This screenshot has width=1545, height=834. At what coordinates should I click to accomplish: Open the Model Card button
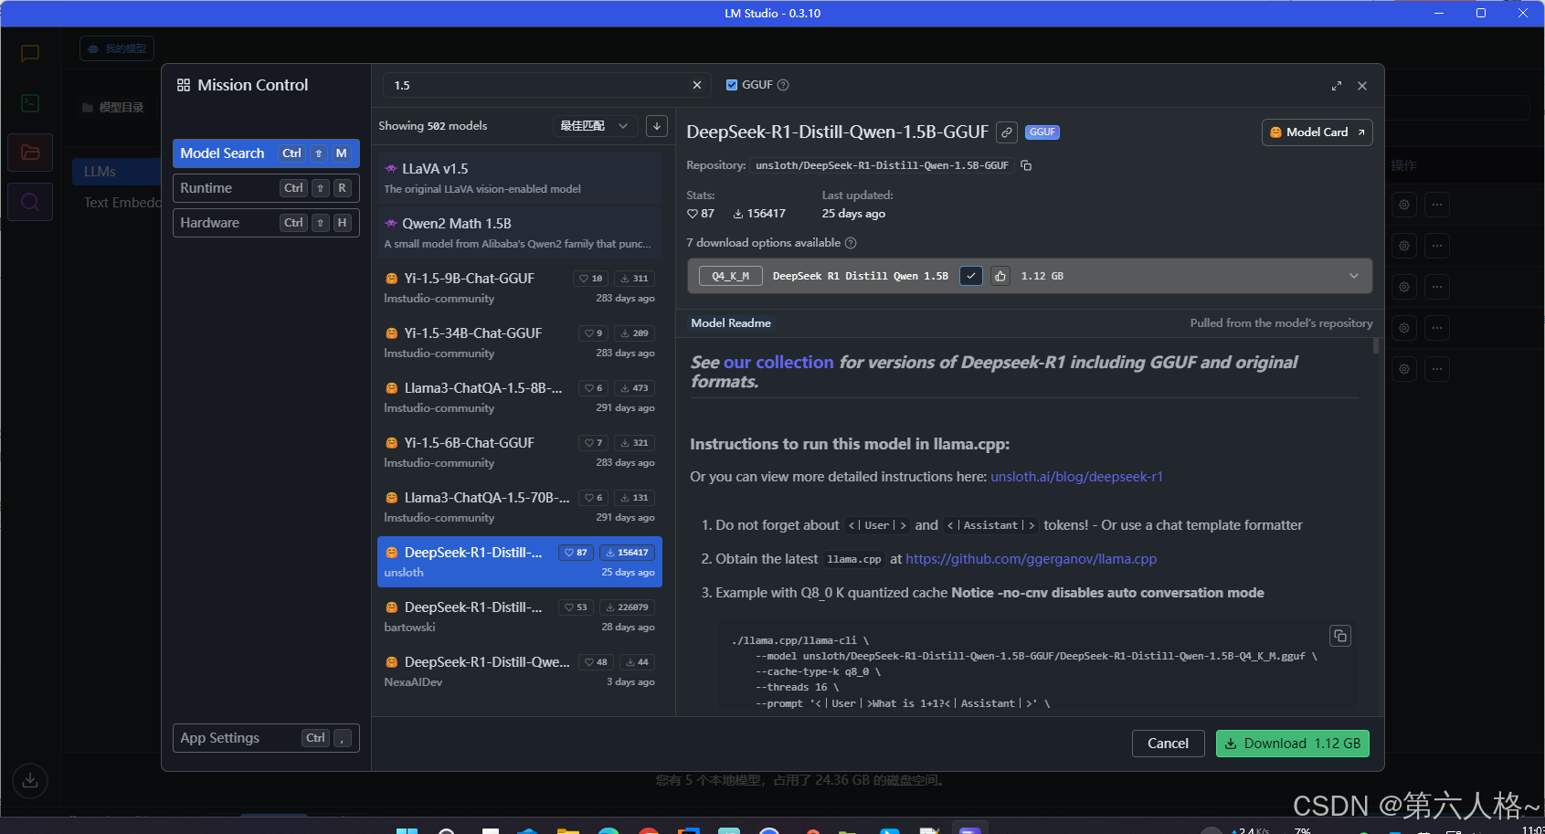click(x=1317, y=132)
